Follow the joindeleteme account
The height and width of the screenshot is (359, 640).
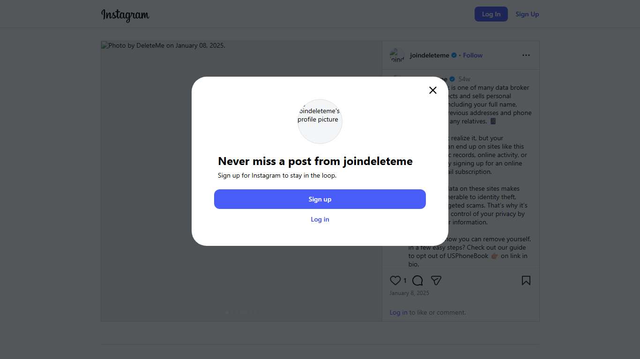[473, 55]
